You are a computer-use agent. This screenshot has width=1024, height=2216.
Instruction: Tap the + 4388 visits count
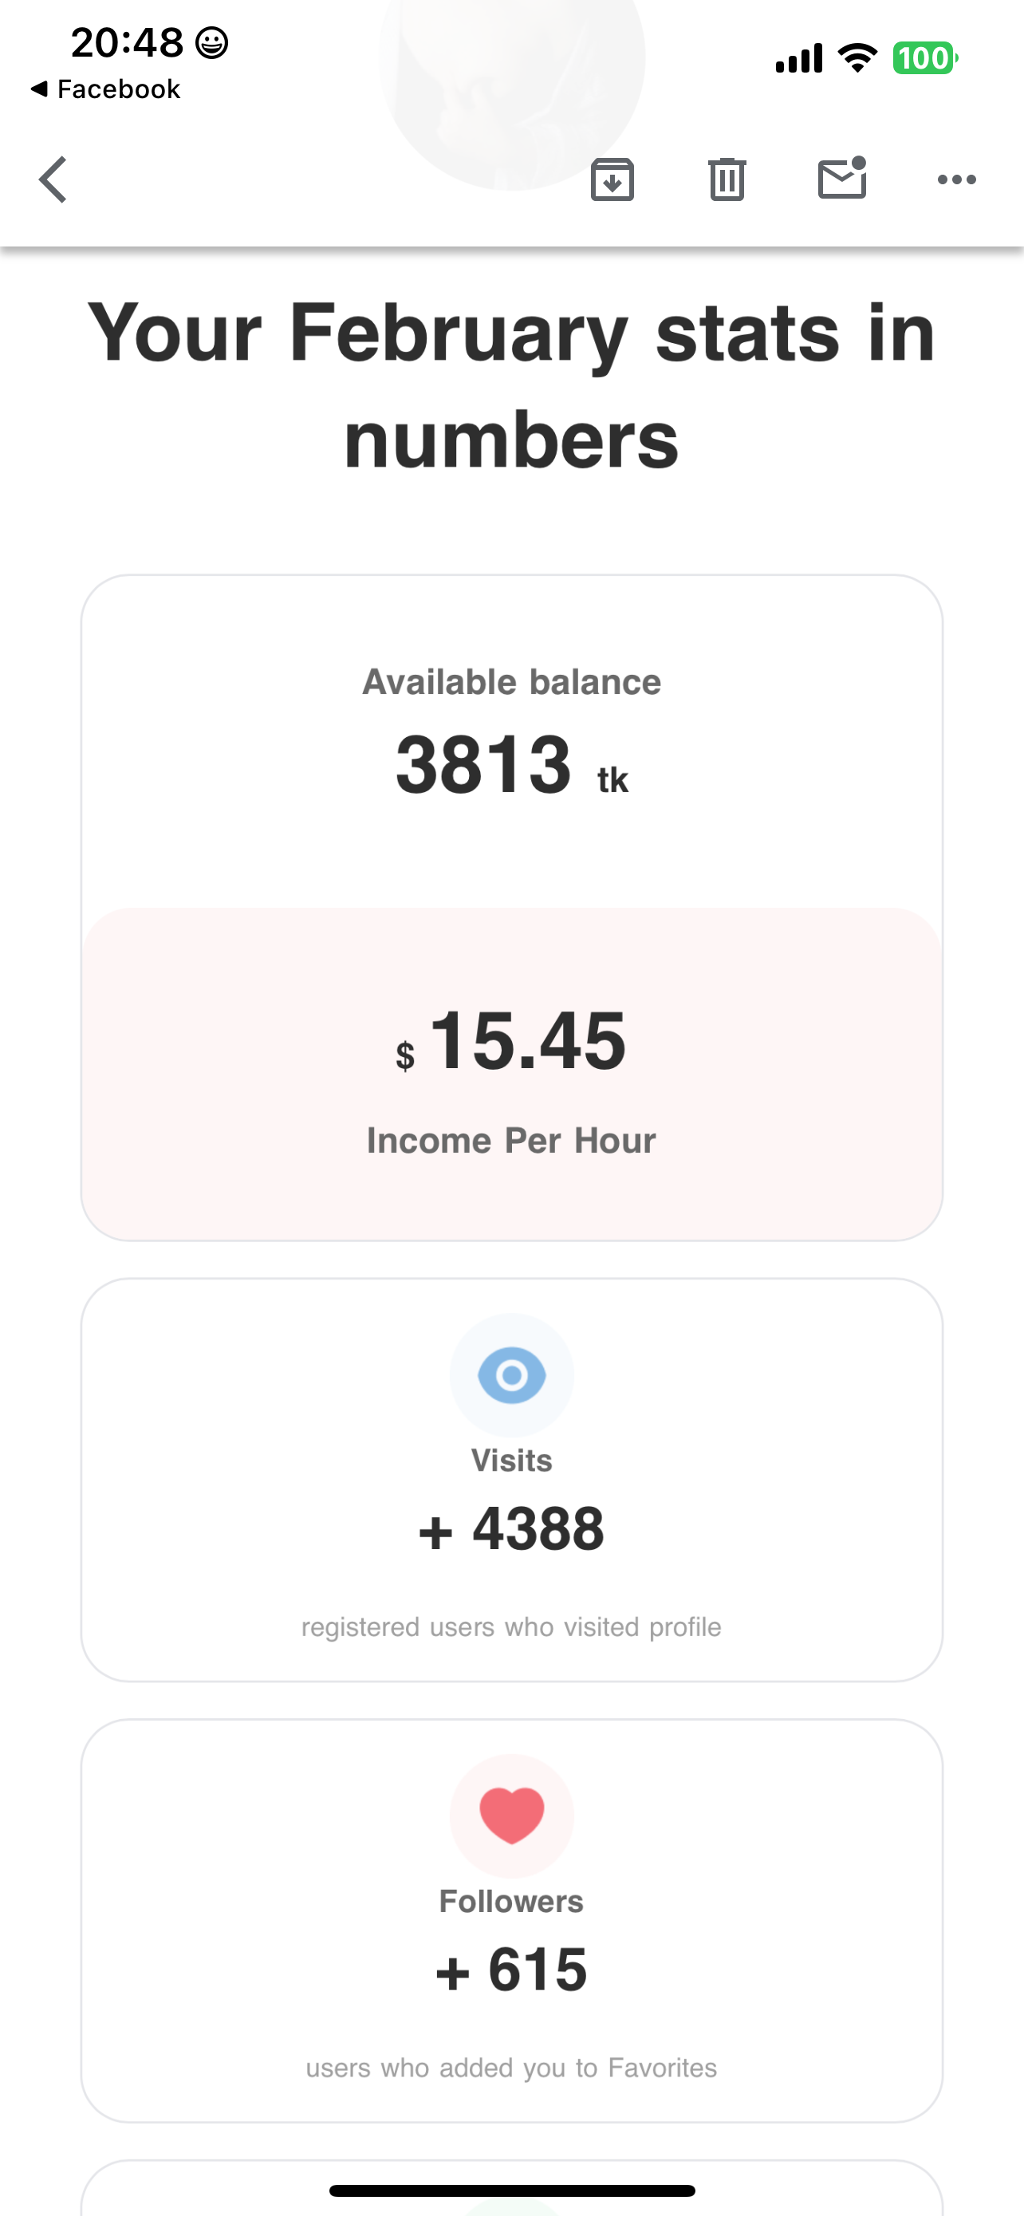tap(511, 1529)
